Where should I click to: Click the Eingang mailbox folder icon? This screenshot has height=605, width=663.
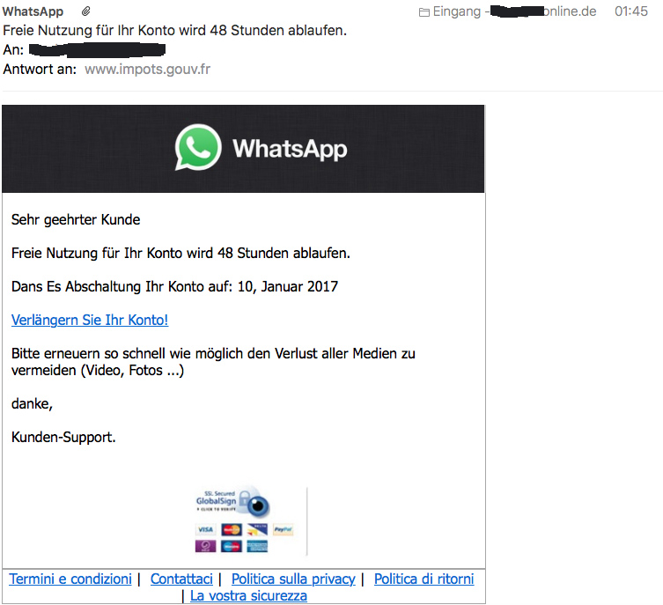click(x=424, y=12)
